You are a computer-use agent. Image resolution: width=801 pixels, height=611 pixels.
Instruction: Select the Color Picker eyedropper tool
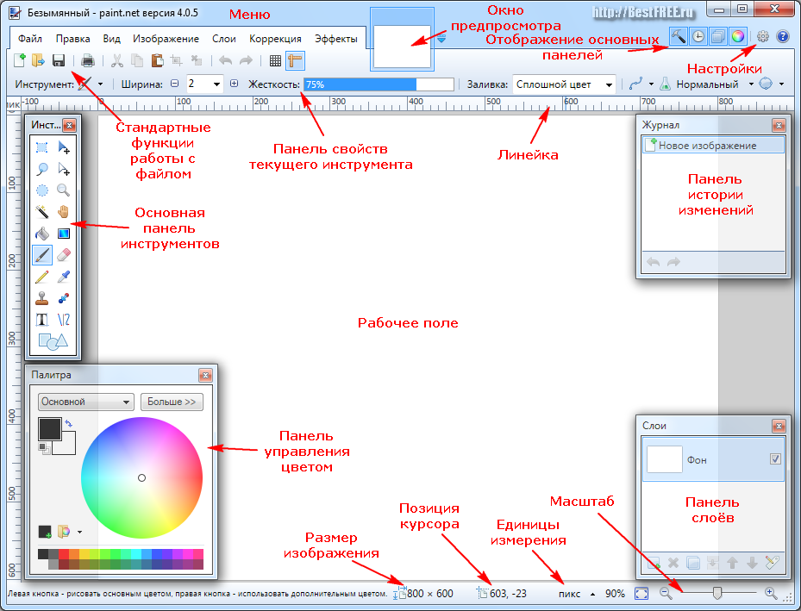click(x=63, y=277)
